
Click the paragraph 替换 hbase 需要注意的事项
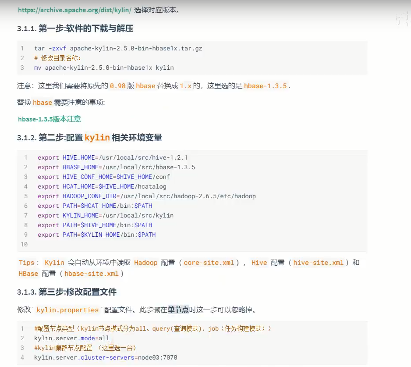(x=61, y=102)
